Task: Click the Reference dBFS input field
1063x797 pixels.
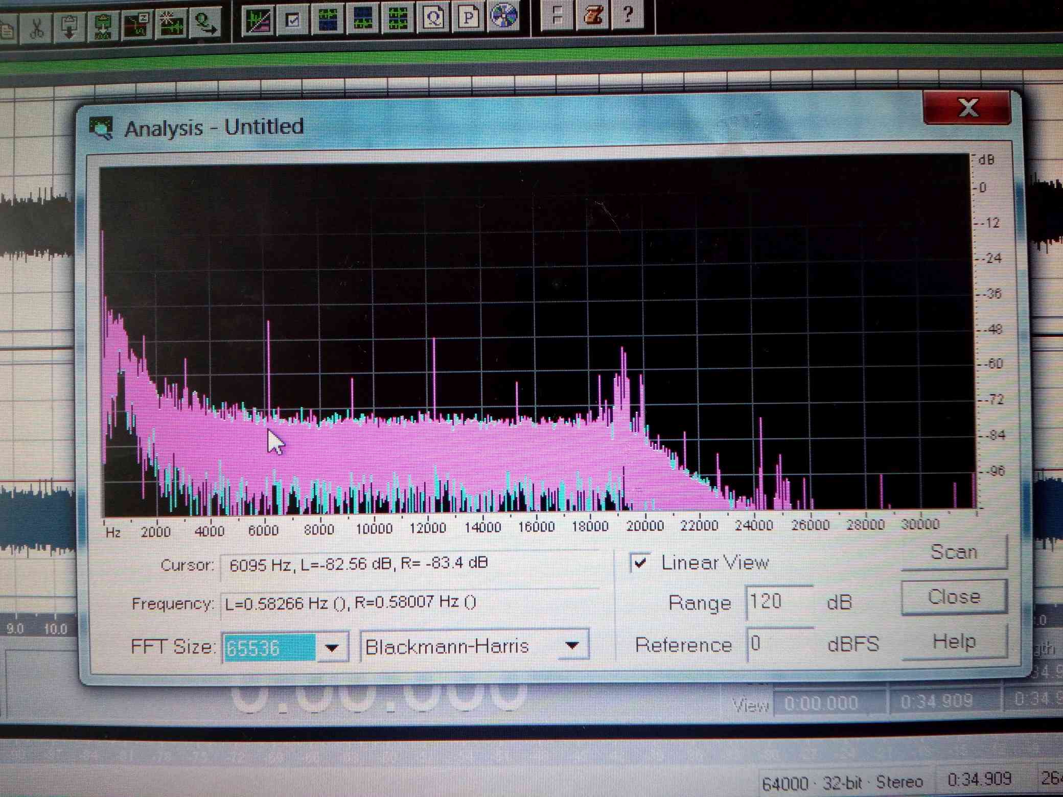Action: tap(778, 644)
